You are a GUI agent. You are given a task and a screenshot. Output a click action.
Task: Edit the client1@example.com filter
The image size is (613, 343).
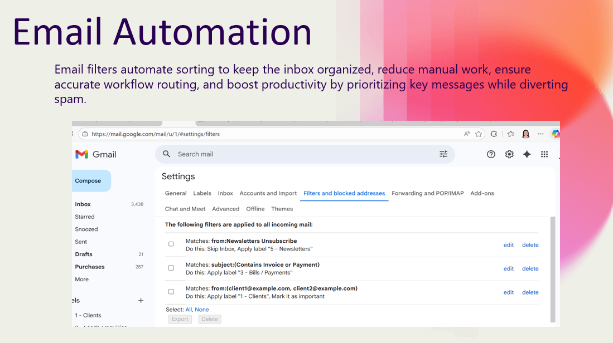coord(509,293)
